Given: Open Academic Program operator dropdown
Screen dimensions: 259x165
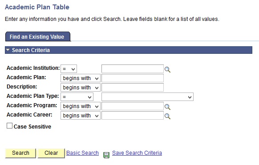Looking at the screenshot, I should (81, 106).
